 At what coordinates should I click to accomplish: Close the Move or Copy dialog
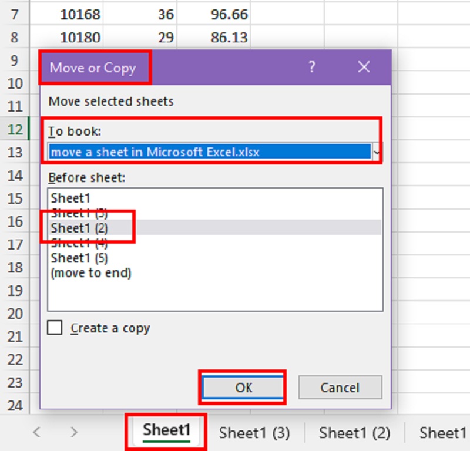tap(364, 67)
